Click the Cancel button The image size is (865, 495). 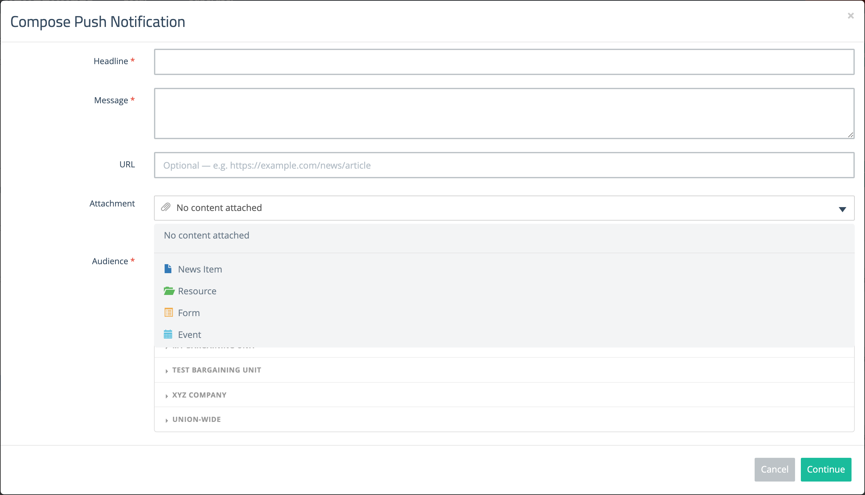[x=775, y=469]
